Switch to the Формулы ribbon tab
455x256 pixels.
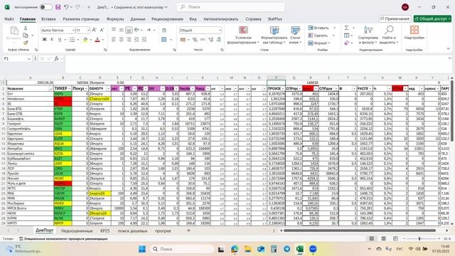pyautogui.click(x=115, y=19)
